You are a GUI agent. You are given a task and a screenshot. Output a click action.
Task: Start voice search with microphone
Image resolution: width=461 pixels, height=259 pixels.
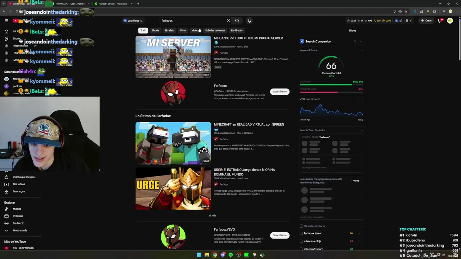(249, 21)
